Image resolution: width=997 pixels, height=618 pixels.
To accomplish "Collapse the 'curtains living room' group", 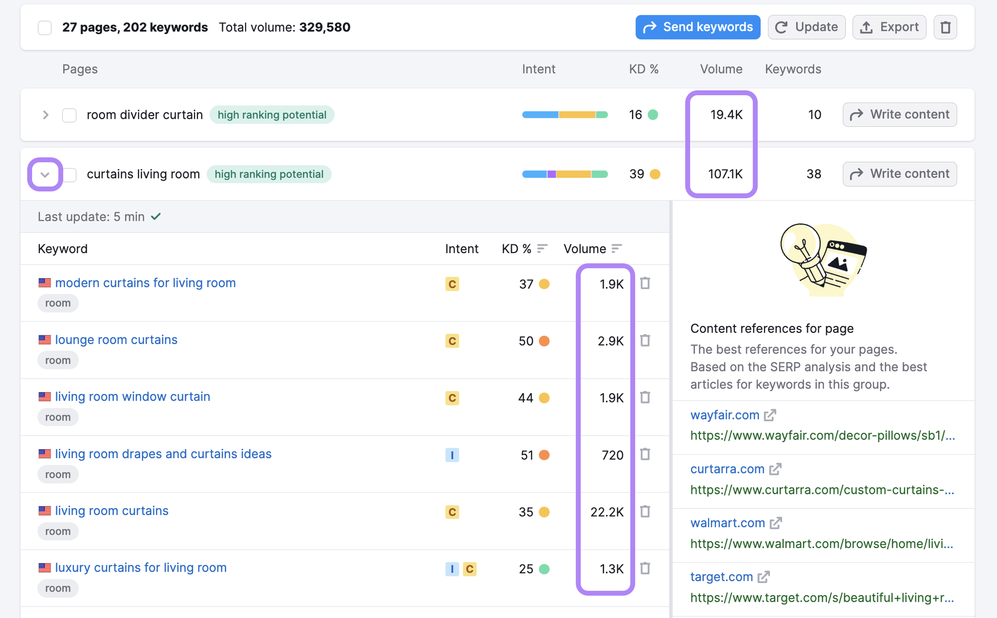I will click(x=45, y=174).
